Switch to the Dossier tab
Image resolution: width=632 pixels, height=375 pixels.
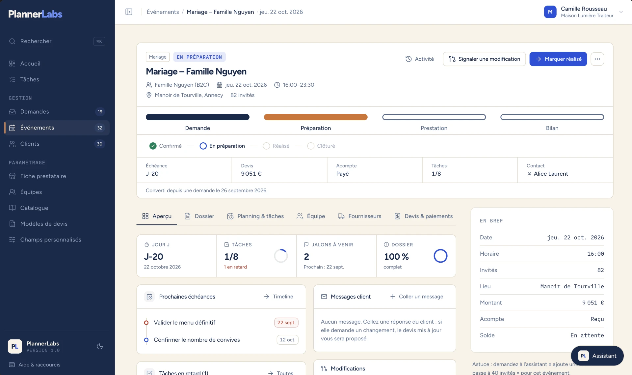tap(199, 216)
